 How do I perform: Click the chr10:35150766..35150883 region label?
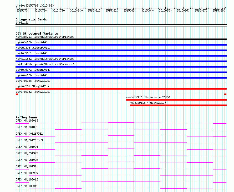[x=35, y=6]
